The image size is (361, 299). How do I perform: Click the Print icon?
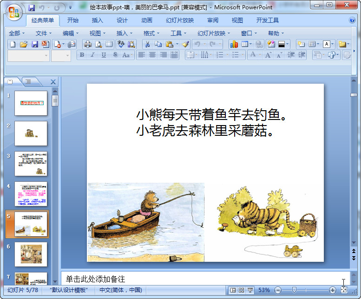pos(88,44)
